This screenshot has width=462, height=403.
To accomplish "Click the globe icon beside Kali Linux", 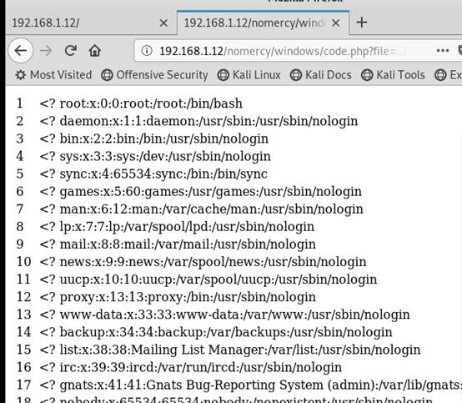I will tap(223, 75).
